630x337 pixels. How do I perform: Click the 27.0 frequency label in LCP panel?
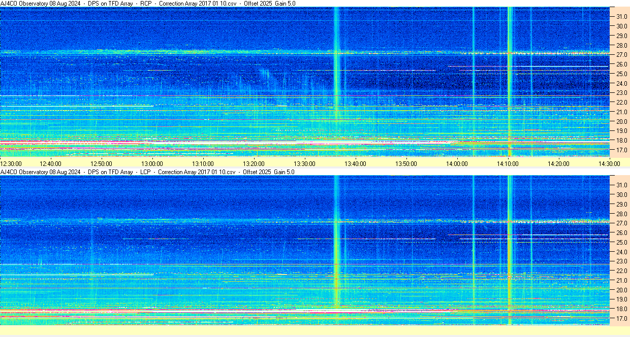click(621, 223)
